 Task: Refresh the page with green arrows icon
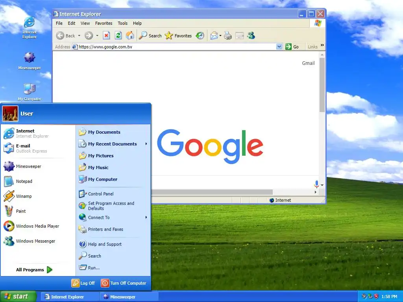(118, 35)
